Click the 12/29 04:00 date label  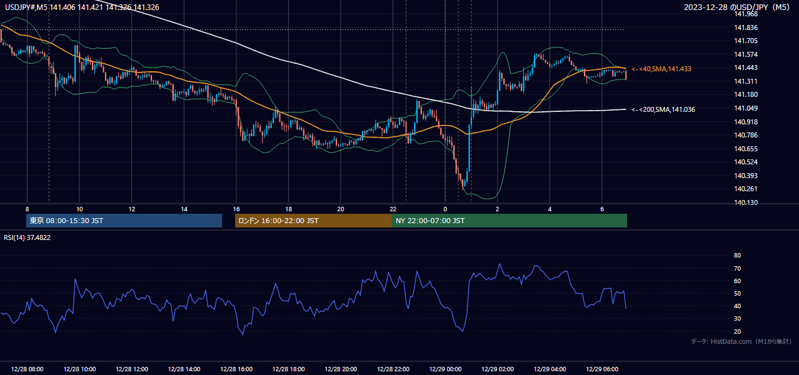(x=550, y=369)
